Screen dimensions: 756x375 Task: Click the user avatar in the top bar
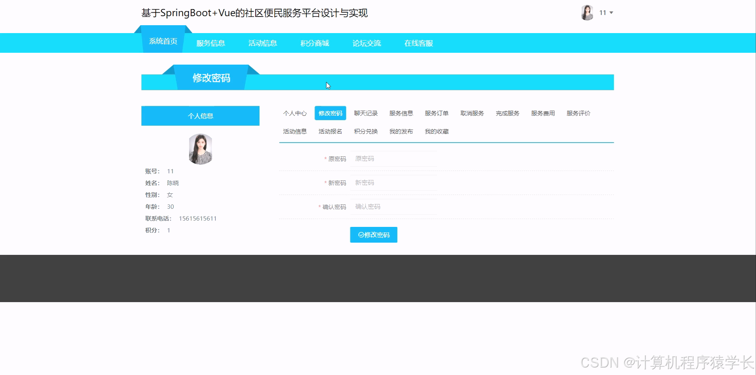coord(587,12)
